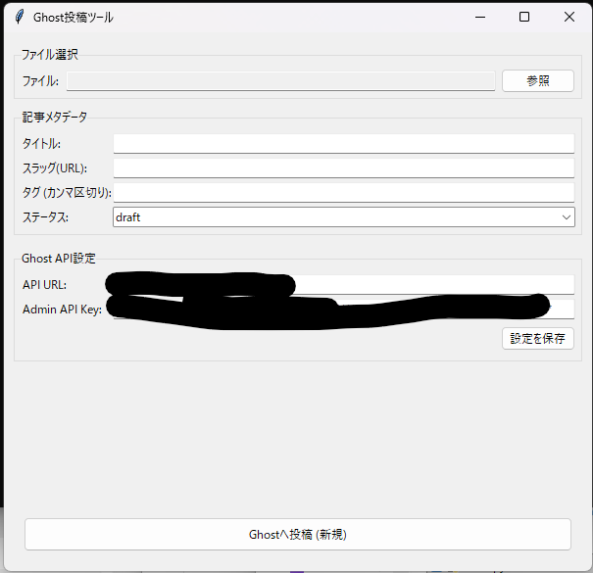
Task: Click the ファイル path field
Action: point(280,81)
